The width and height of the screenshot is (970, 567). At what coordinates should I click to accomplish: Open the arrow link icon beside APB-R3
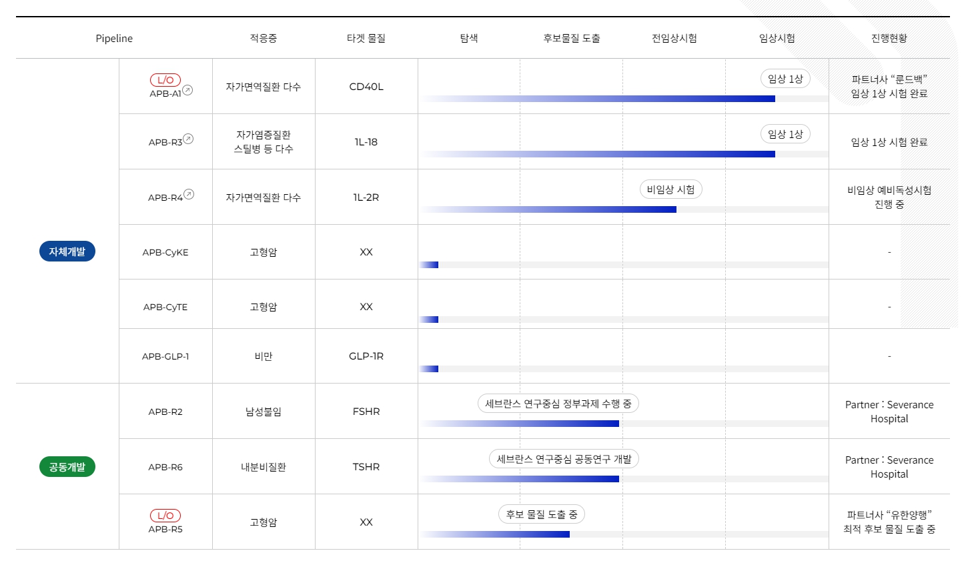pyautogui.click(x=188, y=139)
